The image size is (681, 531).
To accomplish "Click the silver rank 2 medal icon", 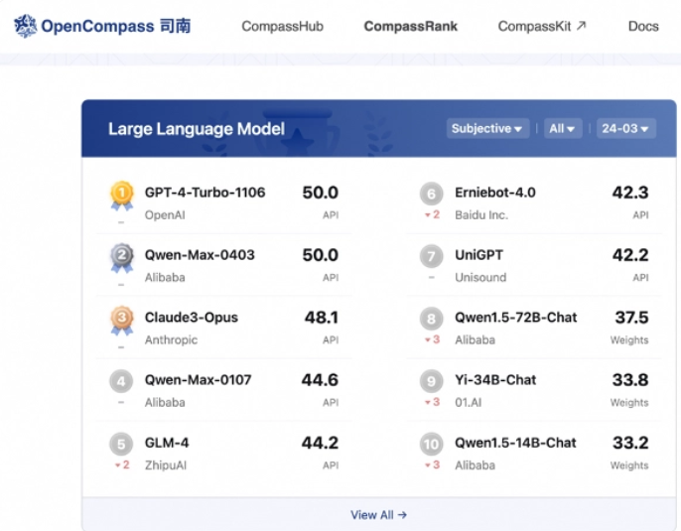I will 121,258.
